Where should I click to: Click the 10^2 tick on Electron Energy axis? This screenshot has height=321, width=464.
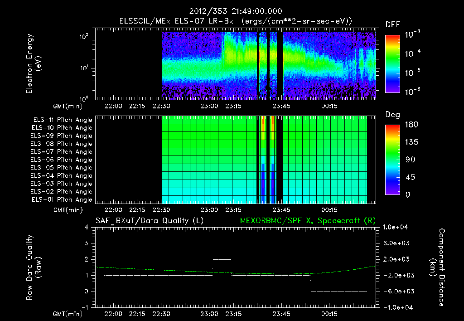(84, 37)
